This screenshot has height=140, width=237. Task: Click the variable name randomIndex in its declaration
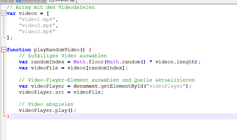click(x=48, y=62)
